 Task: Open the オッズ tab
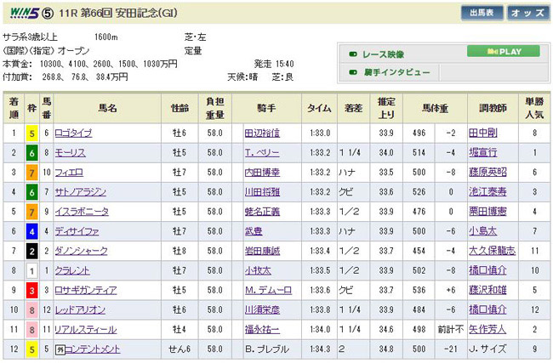(x=527, y=13)
